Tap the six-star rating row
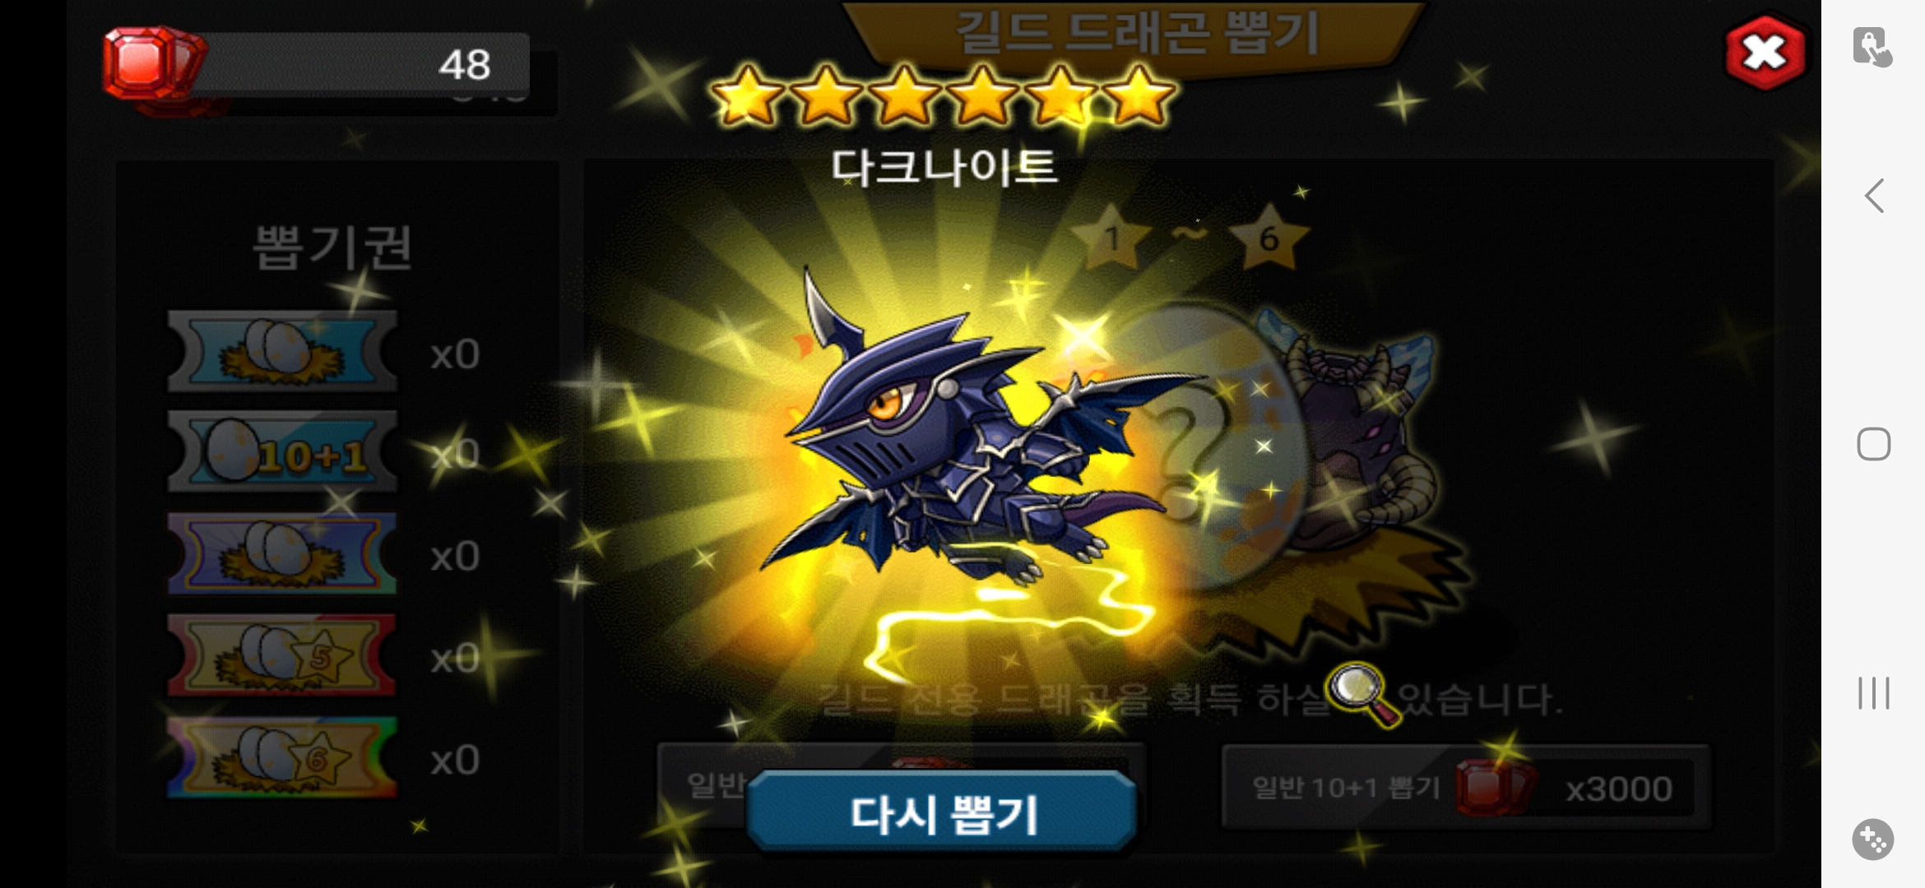This screenshot has width=1925, height=888. tap(943, 95)
